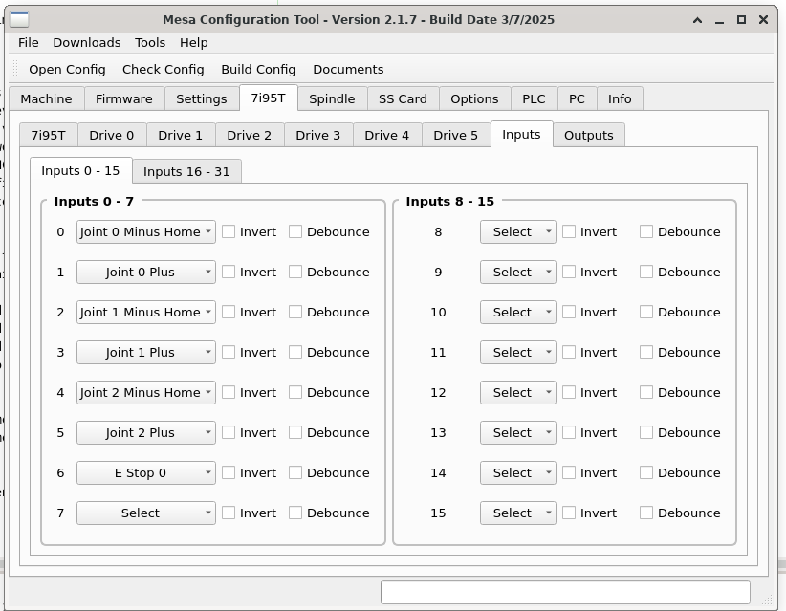The width and height of the screenshot is (786, 611).
Task: Switch to the Firmware tab
Action: [123, 98]
